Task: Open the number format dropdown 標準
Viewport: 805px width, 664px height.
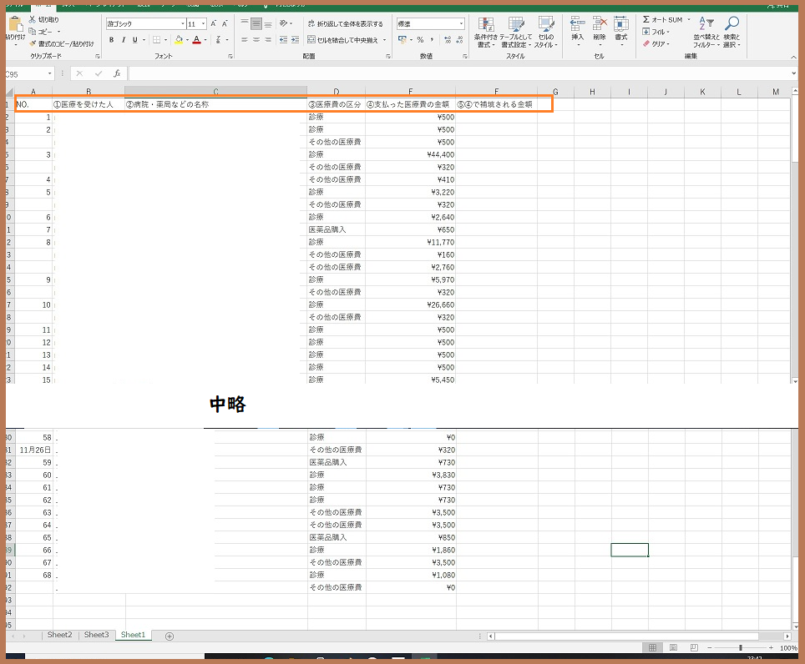Action: click(x=461, y=23)
